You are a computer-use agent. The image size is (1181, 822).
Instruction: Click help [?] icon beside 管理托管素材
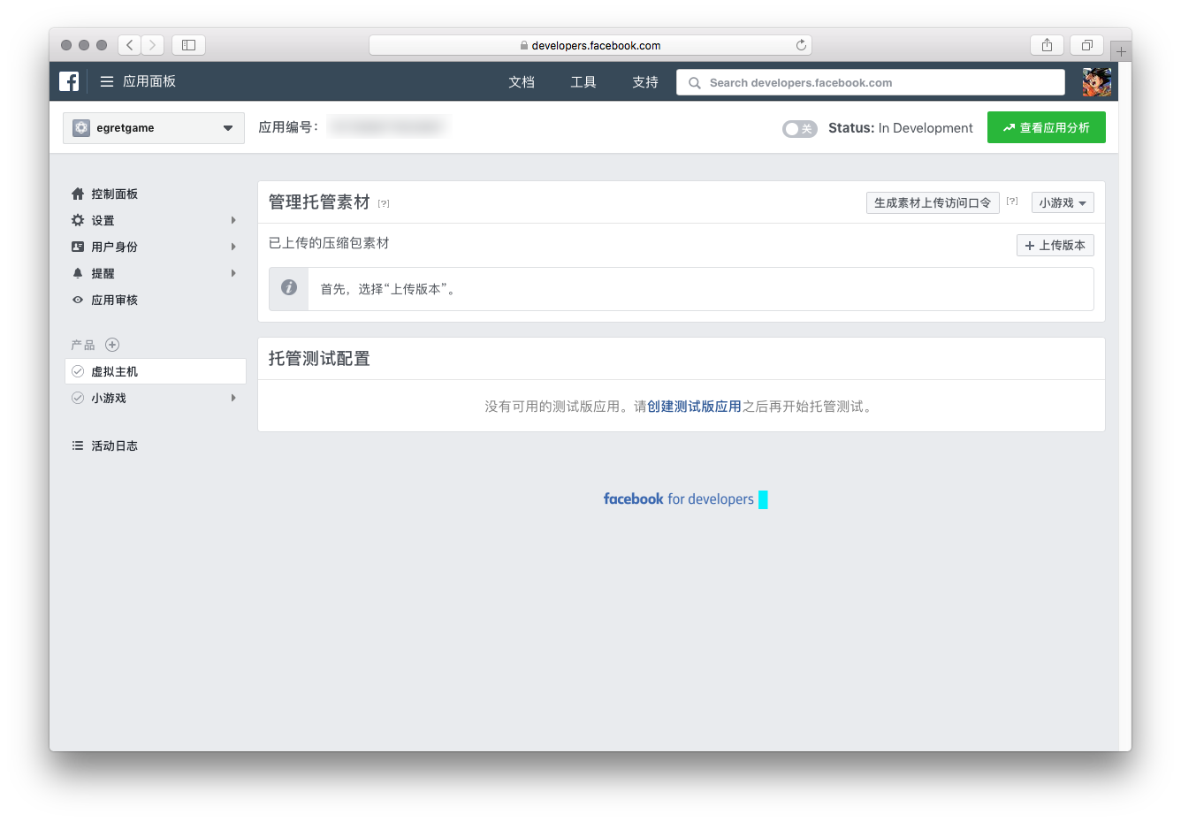pos(384,203)
